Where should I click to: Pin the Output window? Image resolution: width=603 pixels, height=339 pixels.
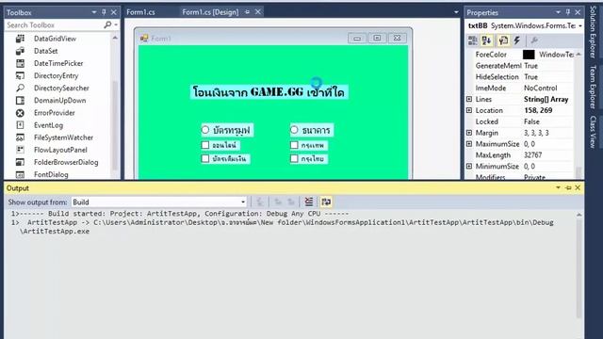pyautogui.click(x=568, y=187)
